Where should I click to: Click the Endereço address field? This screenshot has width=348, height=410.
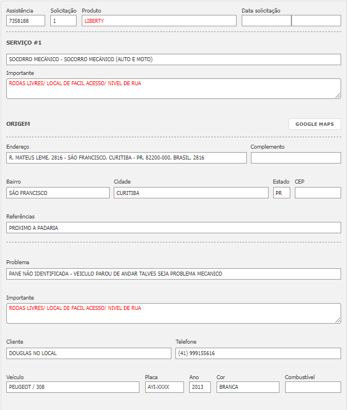(126, 158)
